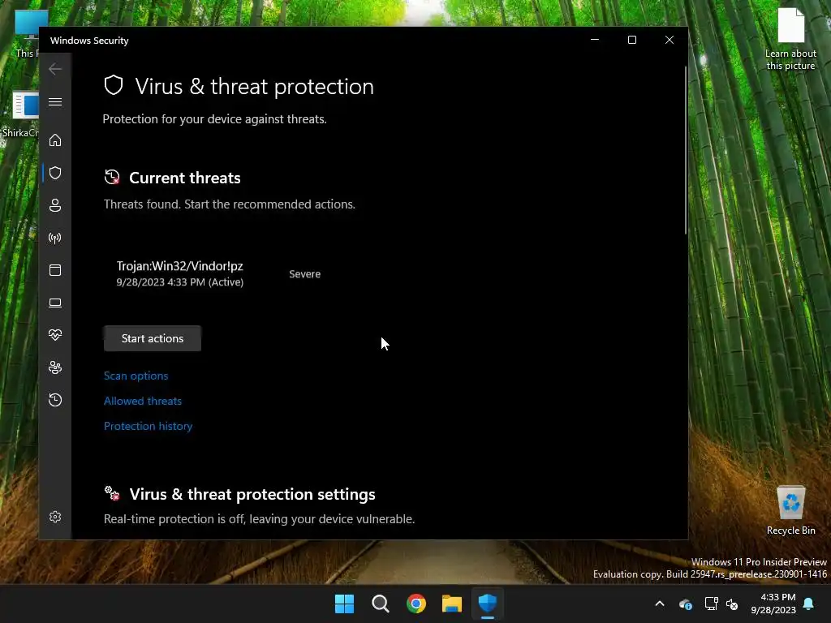
Task: Click the Current threats heading icon
Action: 112,177
